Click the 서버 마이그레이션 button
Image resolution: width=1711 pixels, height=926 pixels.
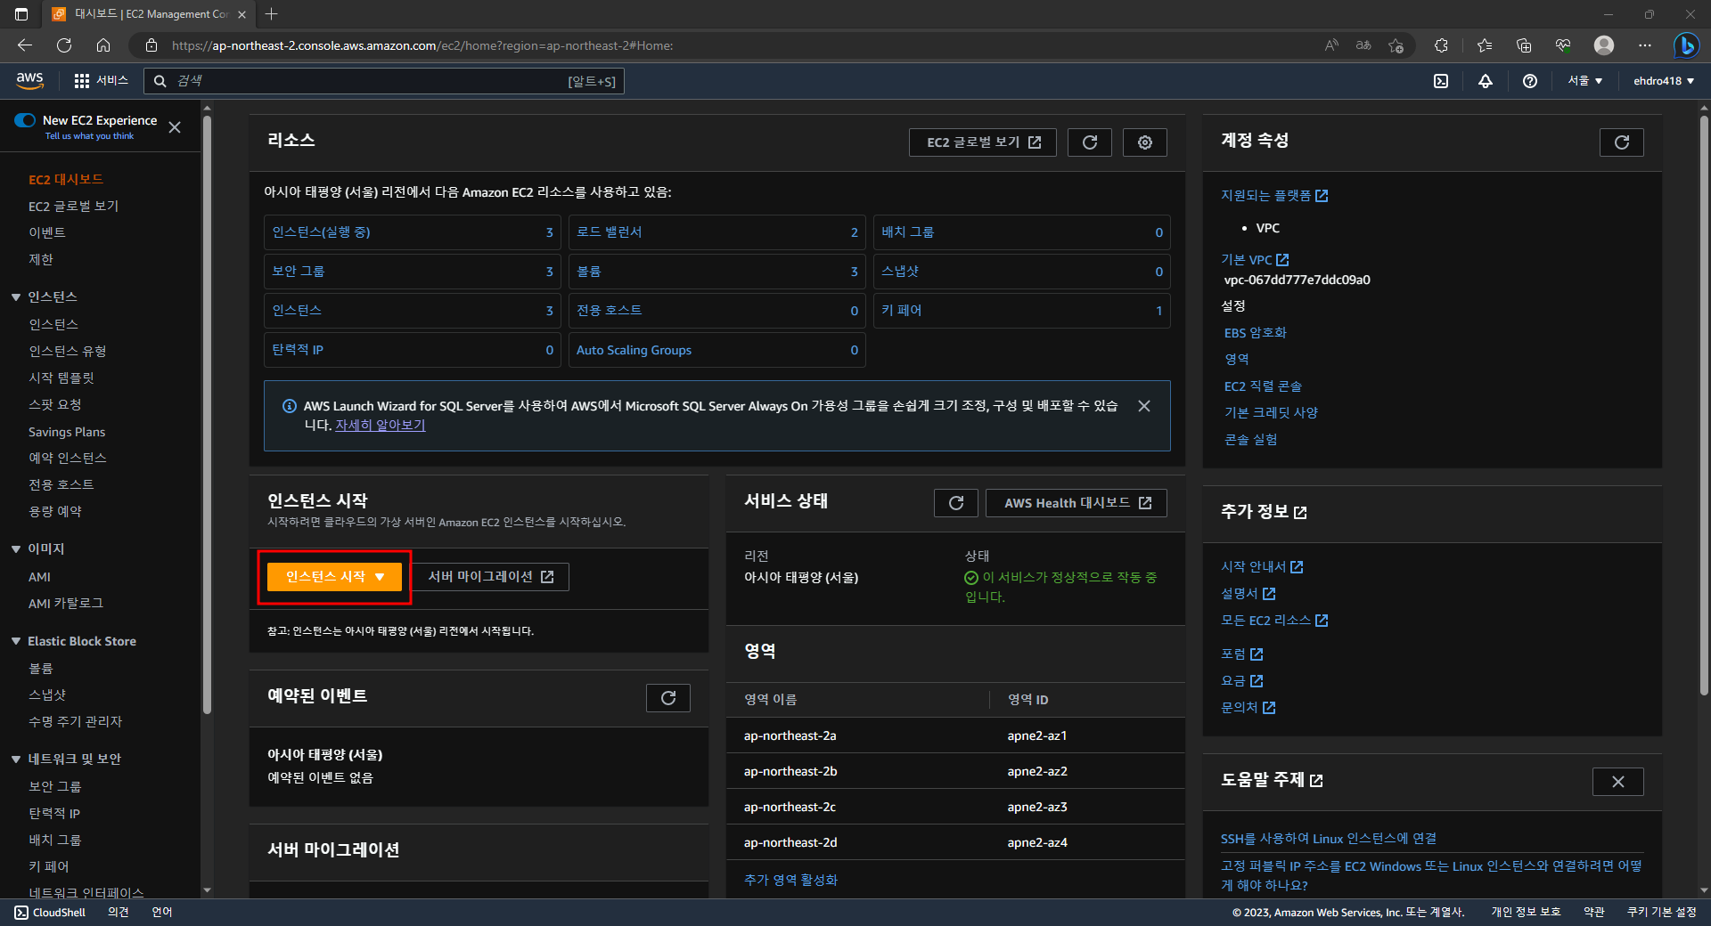tap(490, 577)
